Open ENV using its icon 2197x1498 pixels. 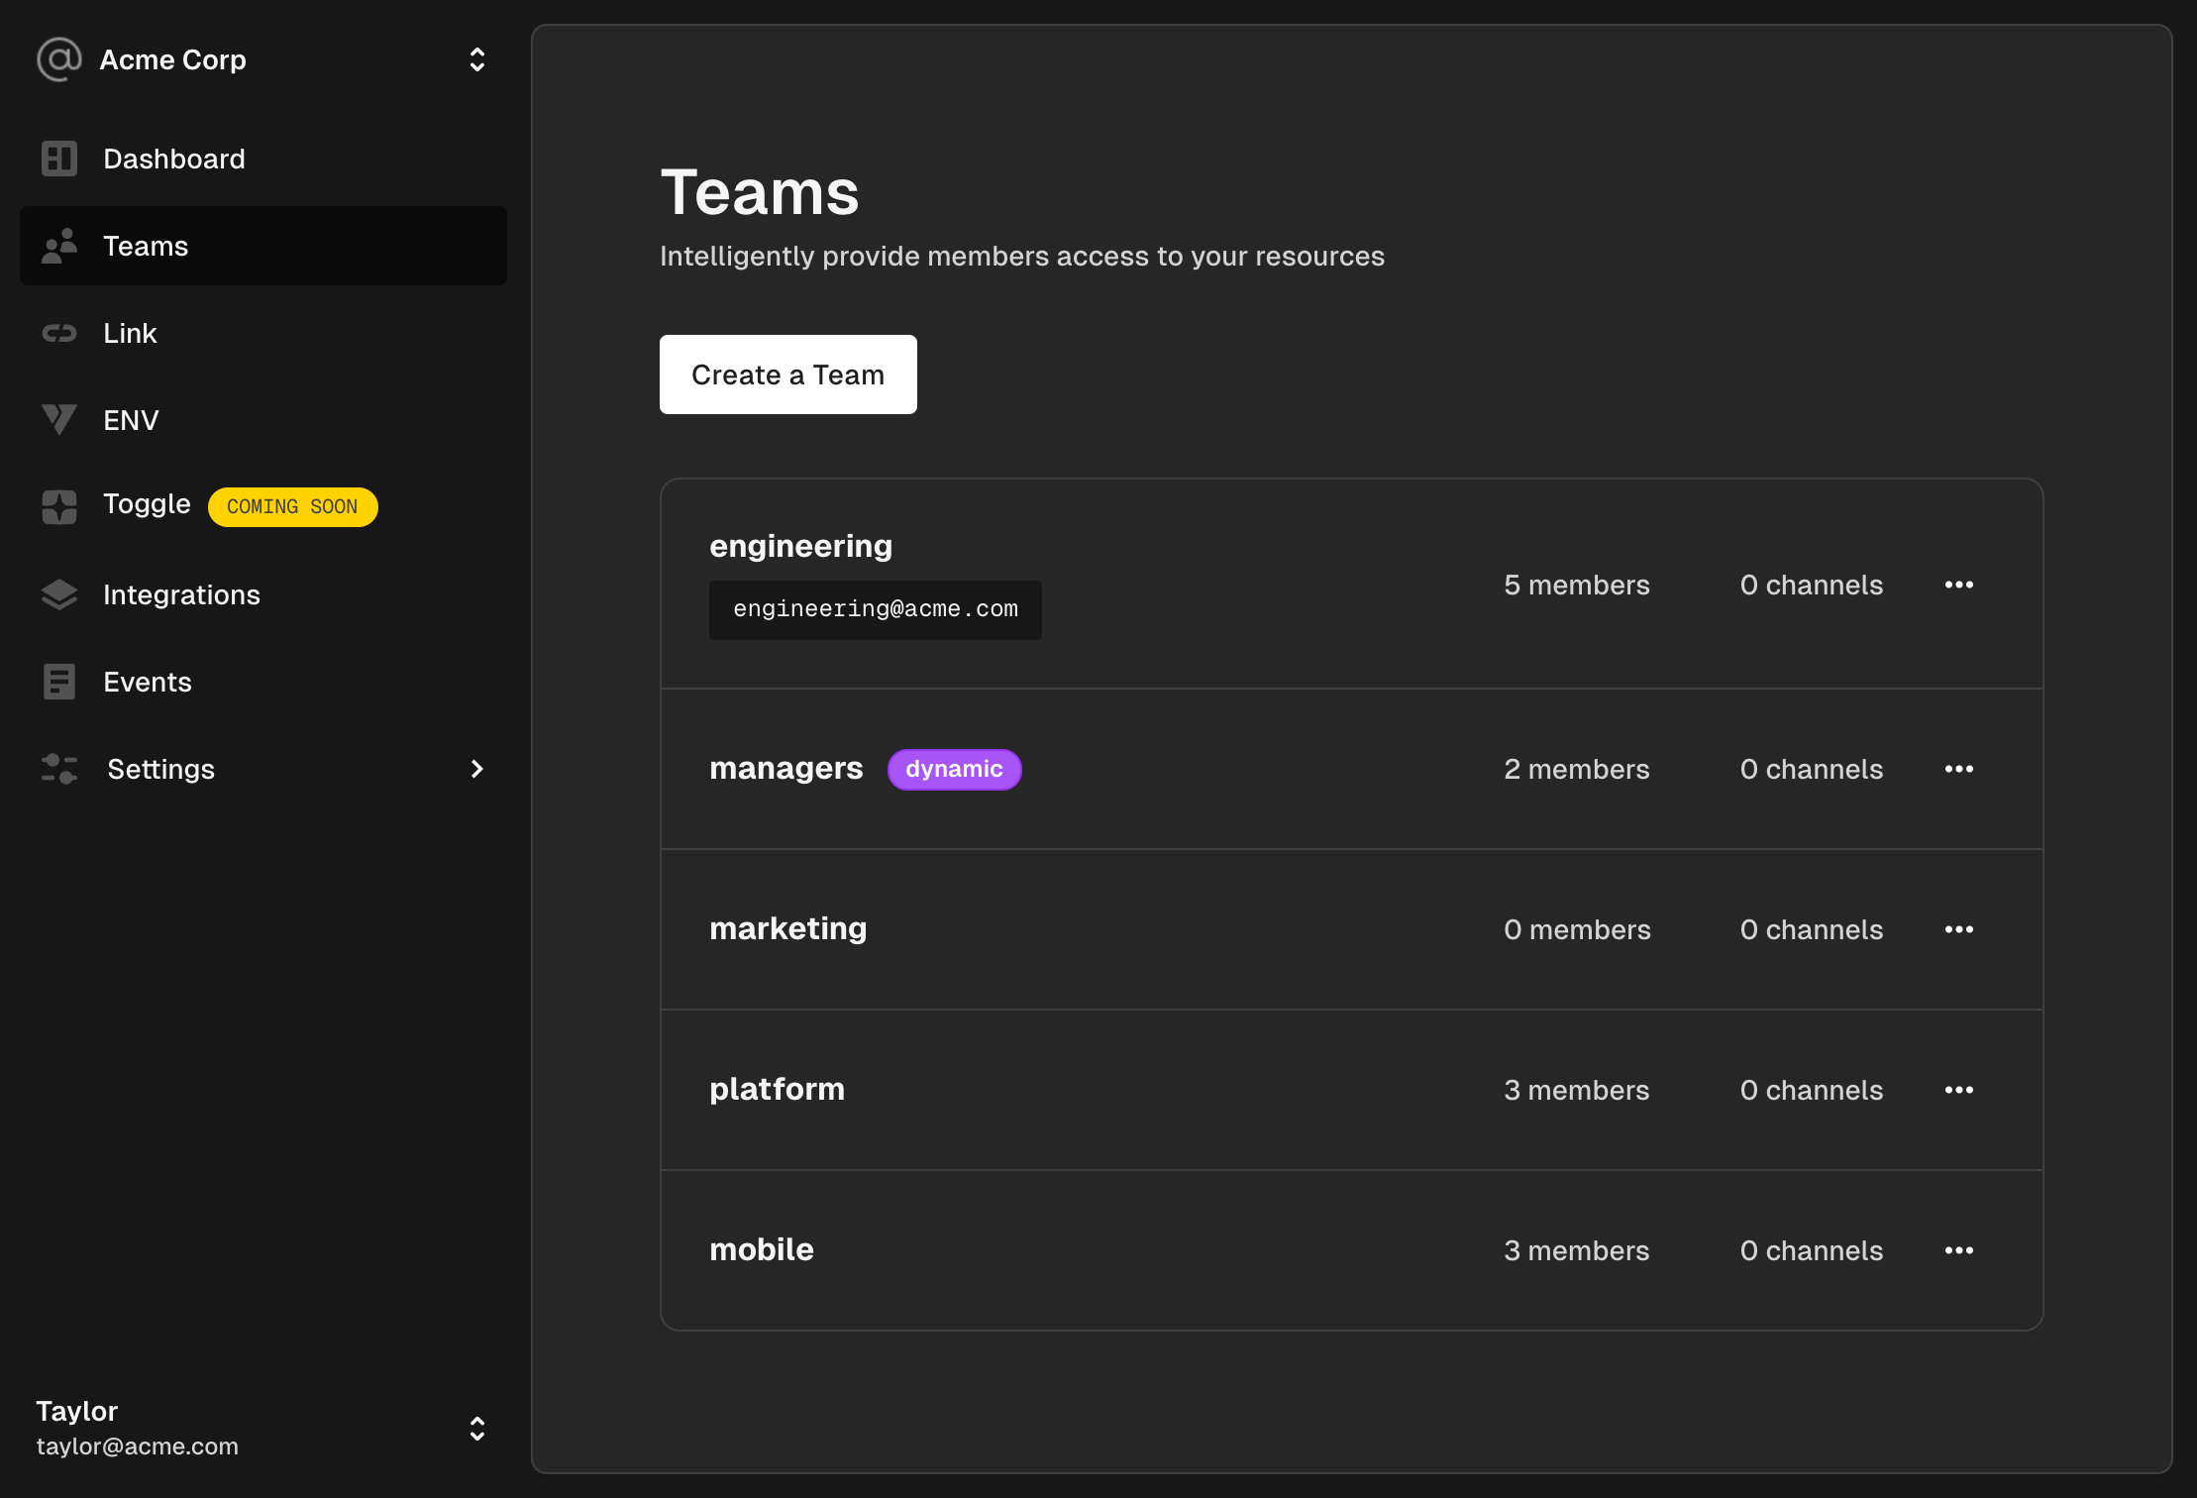[x=58, y=419]
